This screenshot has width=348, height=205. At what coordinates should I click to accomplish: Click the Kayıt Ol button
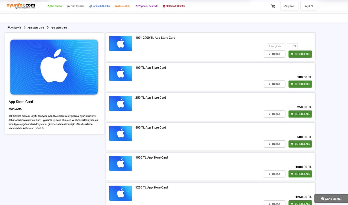pyautogui.click(x=309, y=6)
